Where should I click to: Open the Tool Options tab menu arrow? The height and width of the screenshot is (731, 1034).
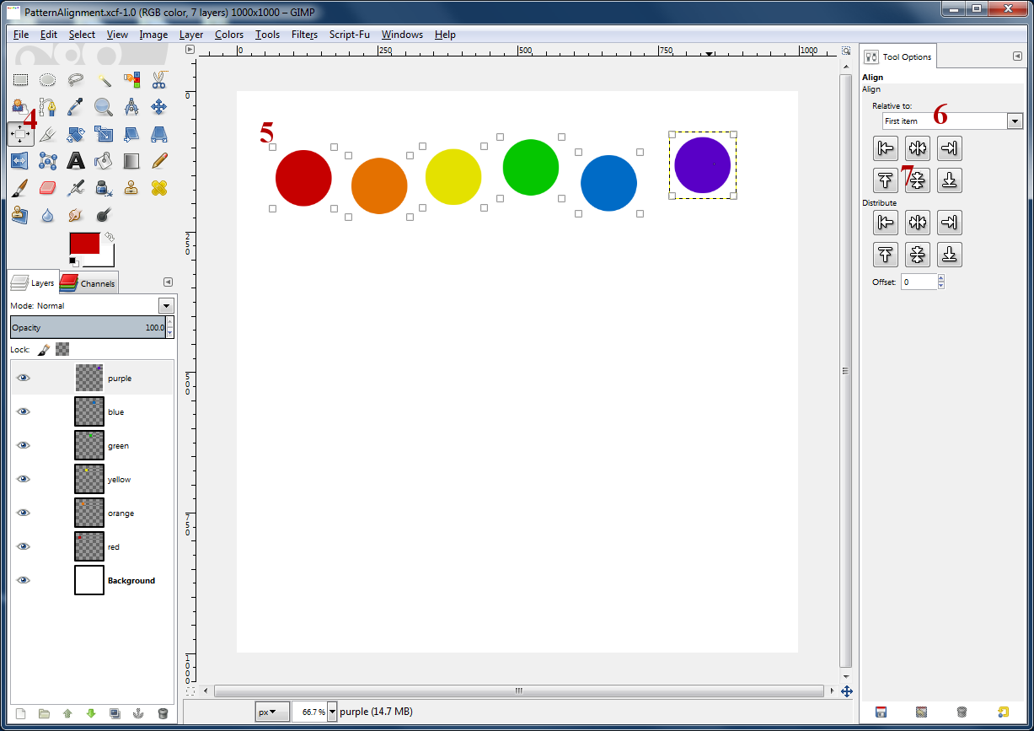(1017, 56)
